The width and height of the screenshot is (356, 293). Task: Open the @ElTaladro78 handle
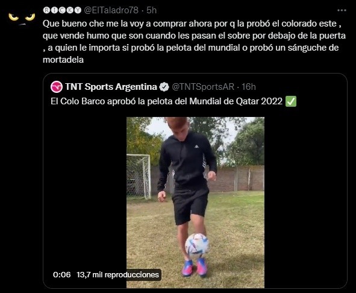coord(111,10)
